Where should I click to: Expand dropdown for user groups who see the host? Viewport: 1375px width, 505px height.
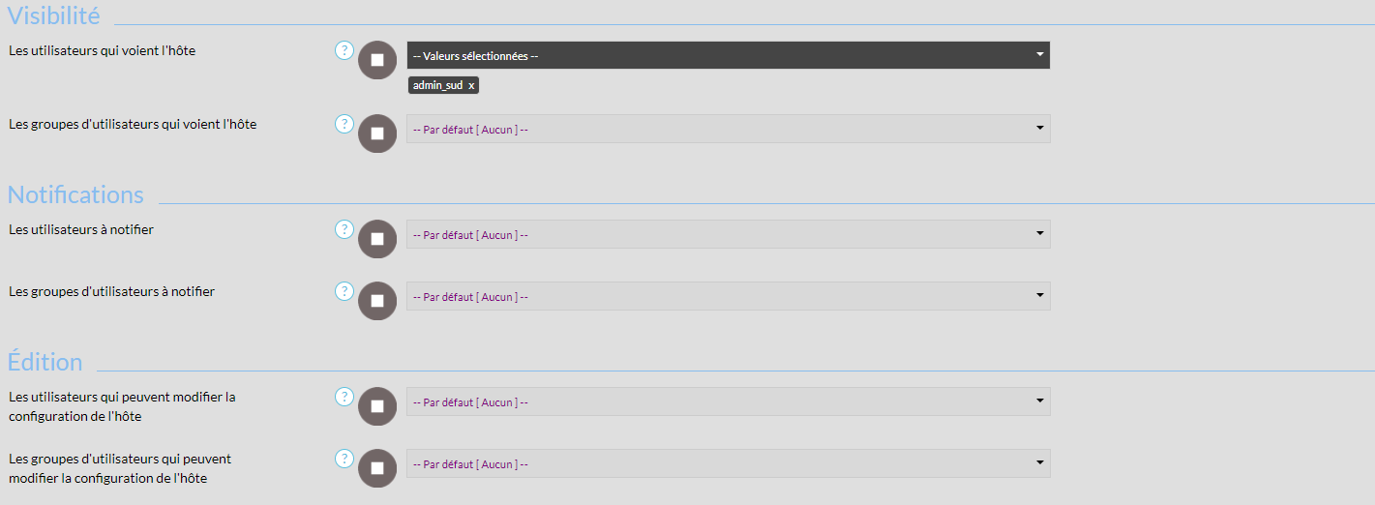728,129
